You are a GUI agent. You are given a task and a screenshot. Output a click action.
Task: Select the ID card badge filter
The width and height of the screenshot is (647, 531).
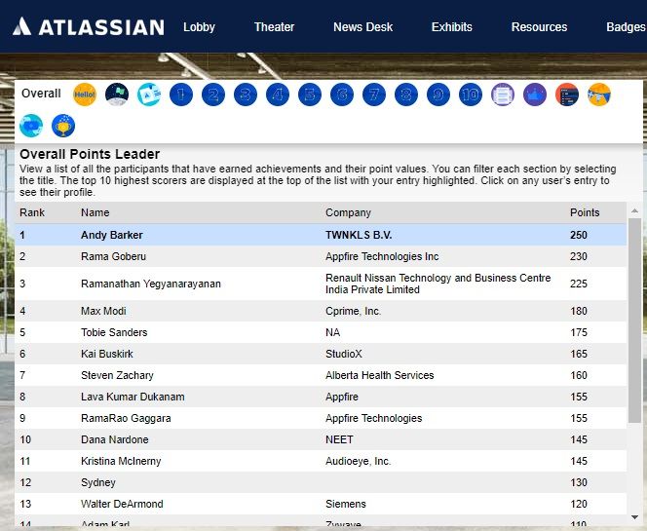click(149, 95)
